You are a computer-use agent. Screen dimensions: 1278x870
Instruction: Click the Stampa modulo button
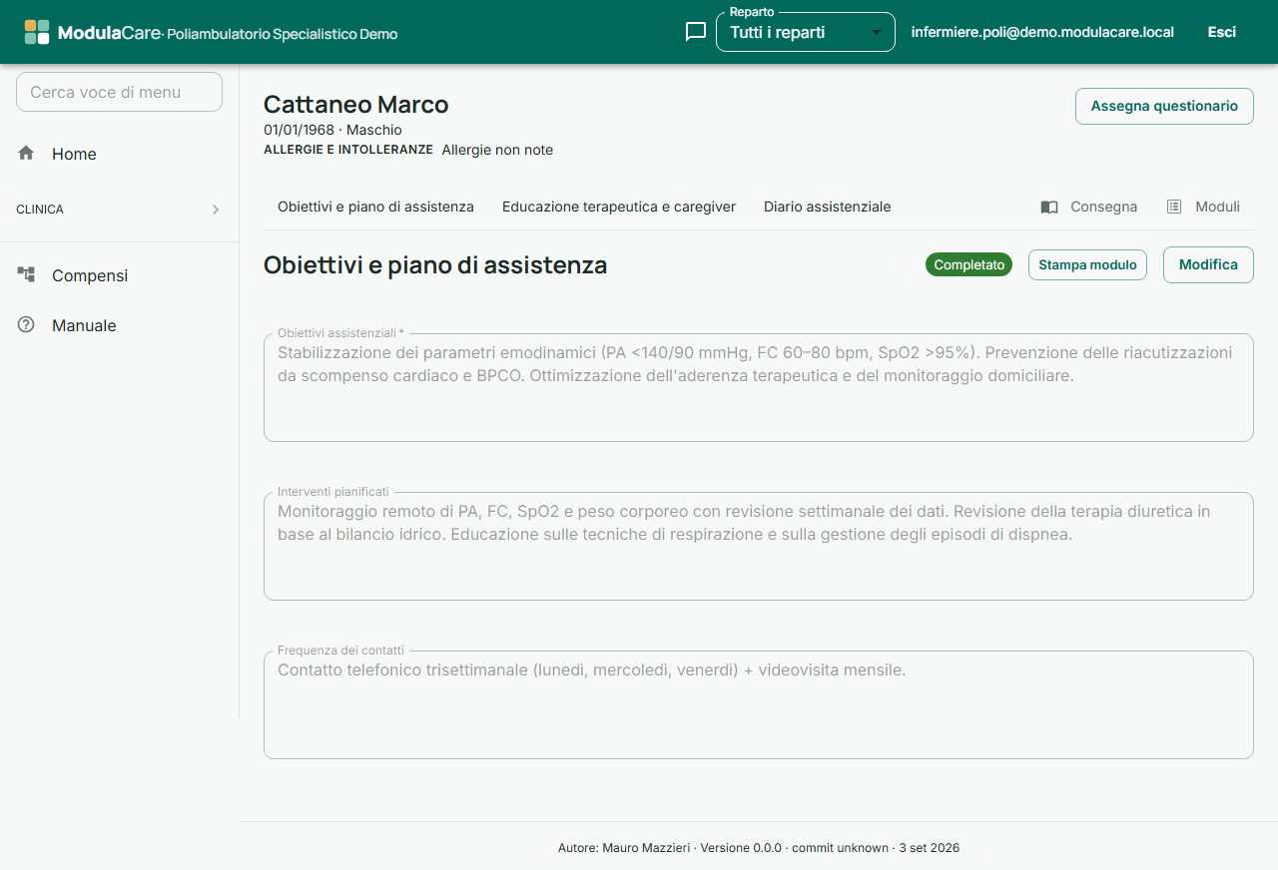click(1087, 264)
